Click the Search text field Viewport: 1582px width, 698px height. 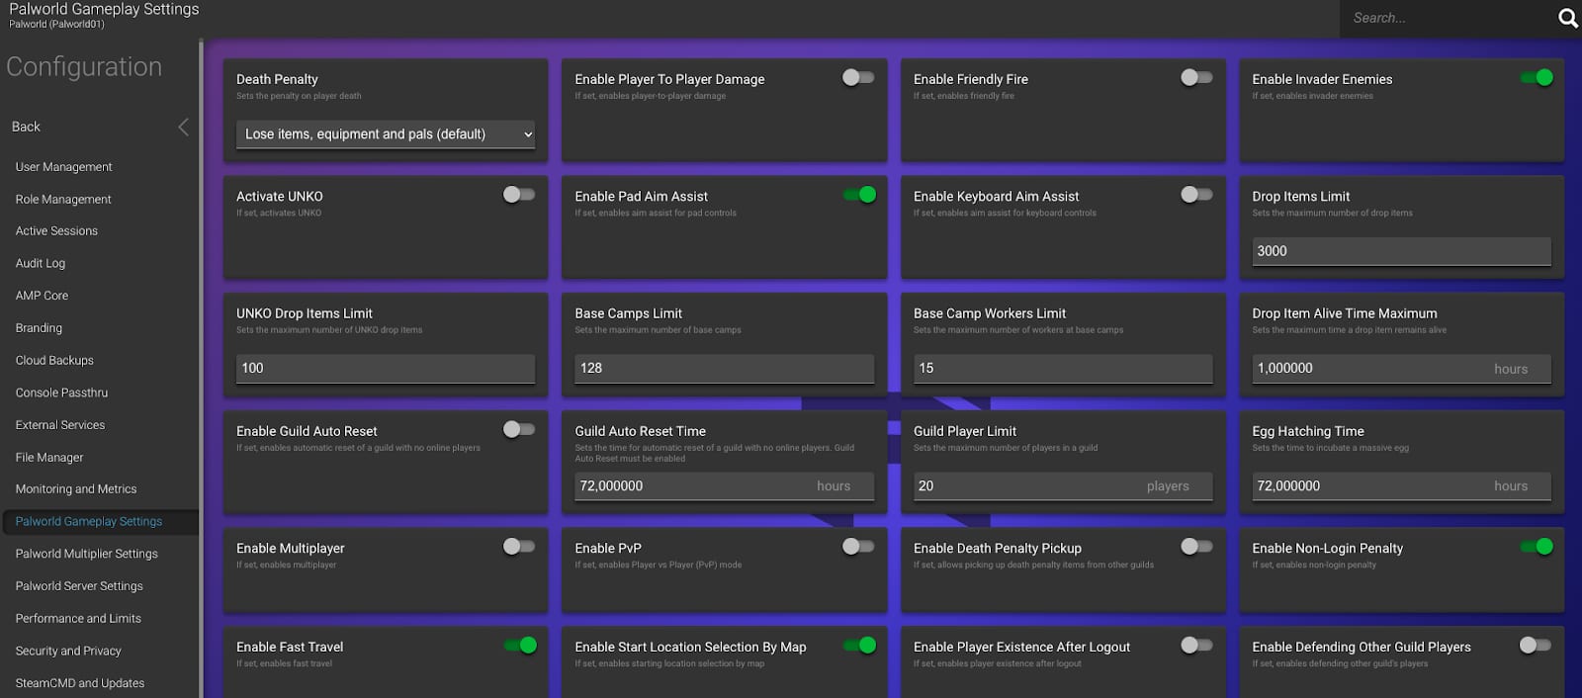point(1444,19)
